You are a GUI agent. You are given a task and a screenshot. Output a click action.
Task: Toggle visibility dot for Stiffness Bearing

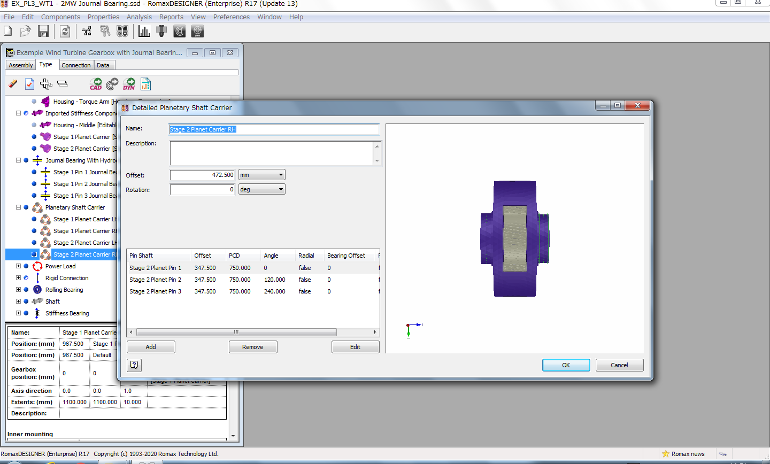pyautogui.click(x=26, y=313)
